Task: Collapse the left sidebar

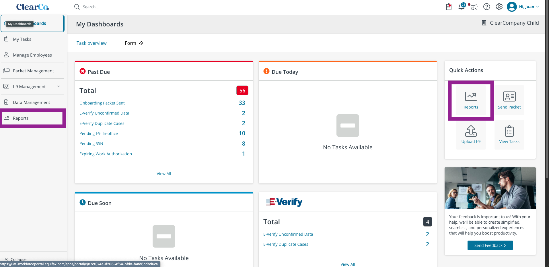Action: click(16, 259)
